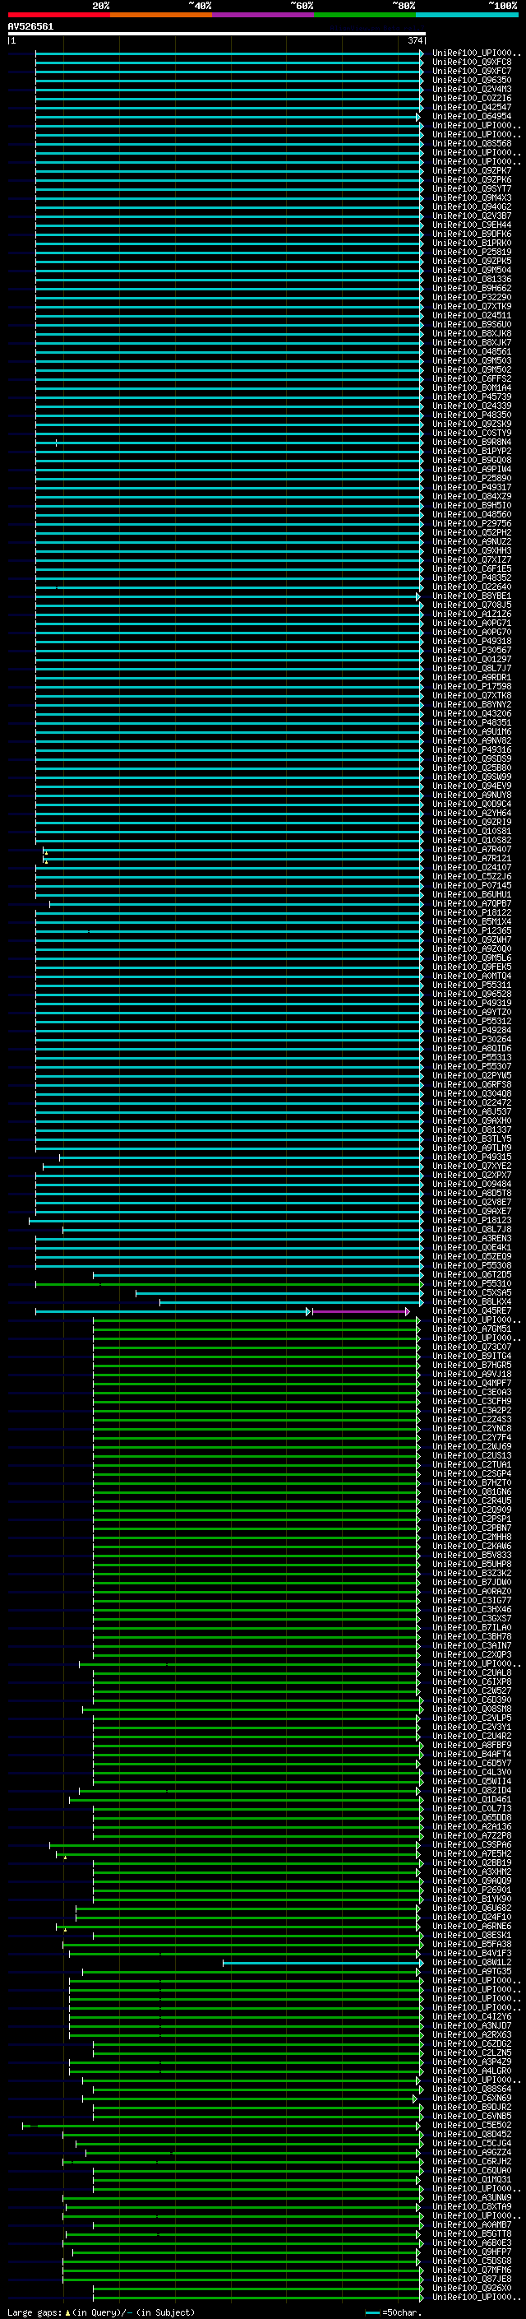The image size is (526, 2319).
Task: Click the =50char. scale legend
Action: pos(394,2312)
